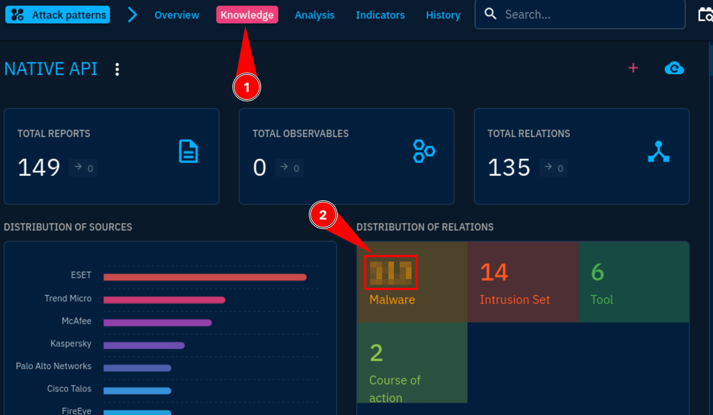This screenshot has height=415, width=713.
Task: Click the cloud refresh enrichment icon
Action: tap(674, 68)
